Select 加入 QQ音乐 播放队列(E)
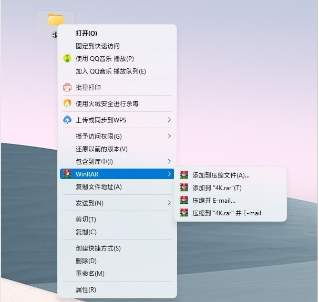The width and height of the screenshot is (319, 302). (x=117, y=71)
